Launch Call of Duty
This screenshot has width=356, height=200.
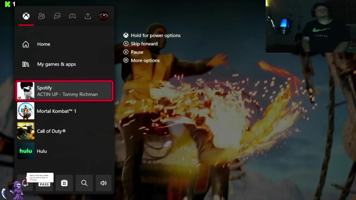65,131
